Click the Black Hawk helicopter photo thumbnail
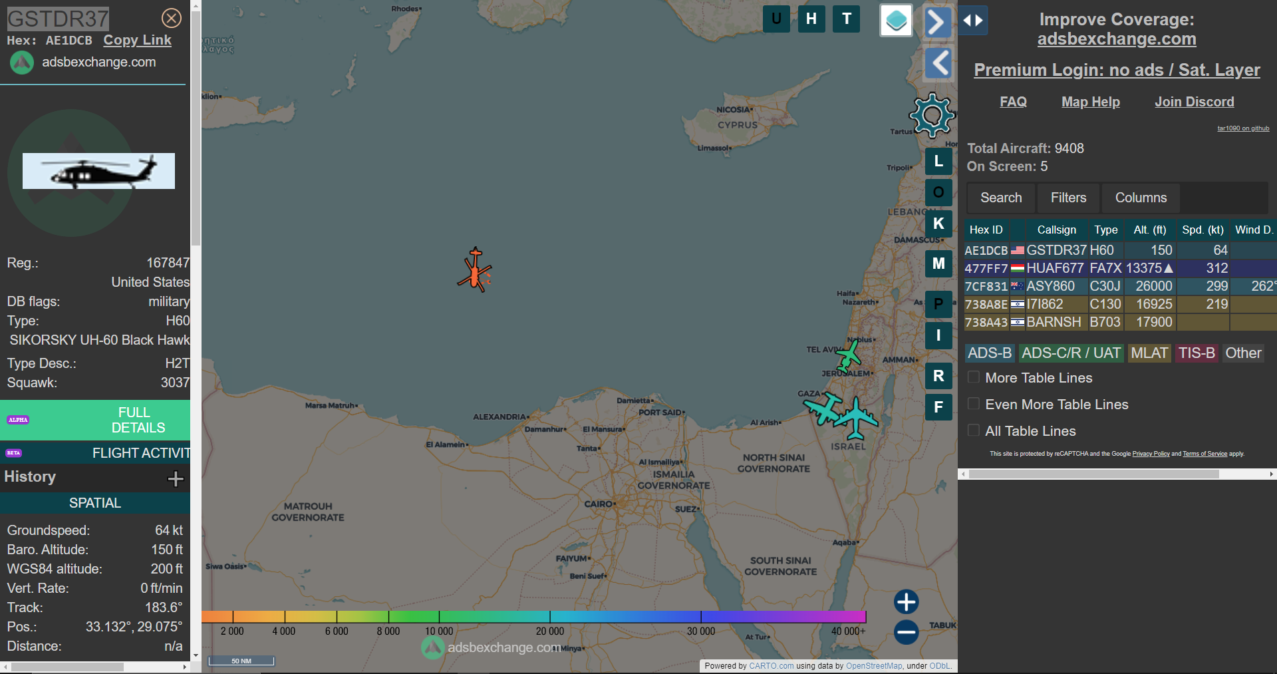This screenshot has width=1277, height=674. pos(98,171)
